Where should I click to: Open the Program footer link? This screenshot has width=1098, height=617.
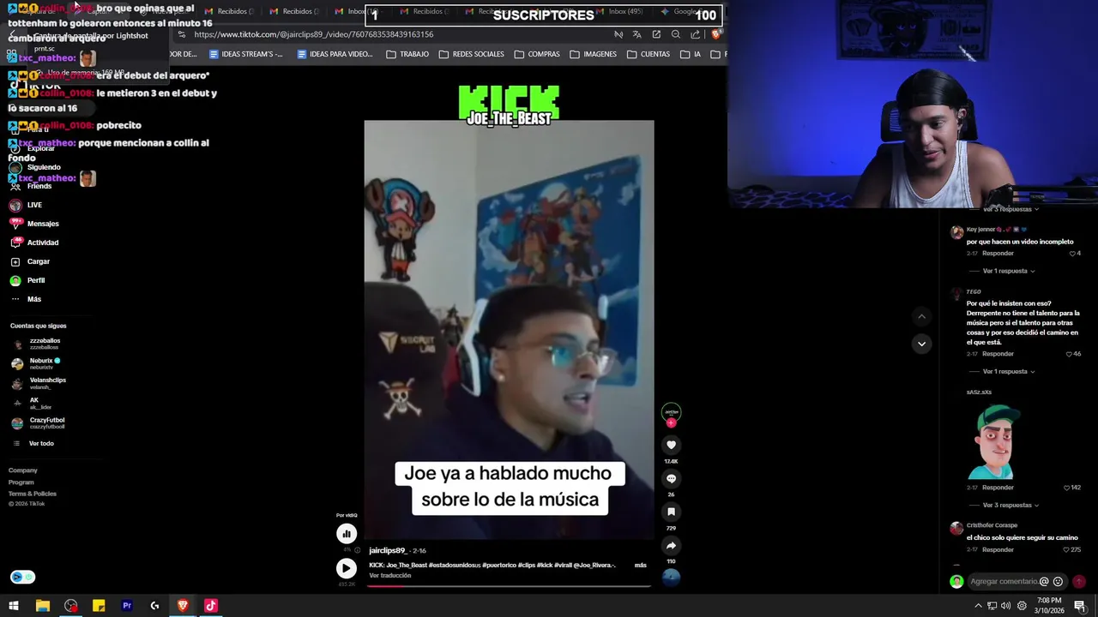[21, 482]
